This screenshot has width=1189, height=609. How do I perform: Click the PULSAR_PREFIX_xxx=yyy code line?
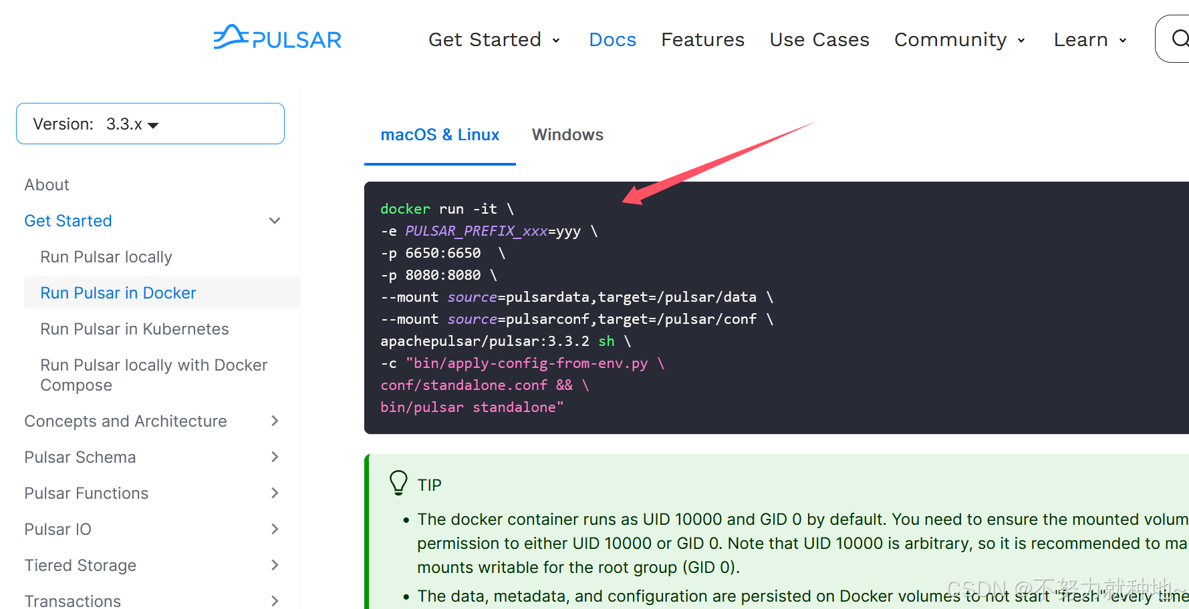coord(489,231)
